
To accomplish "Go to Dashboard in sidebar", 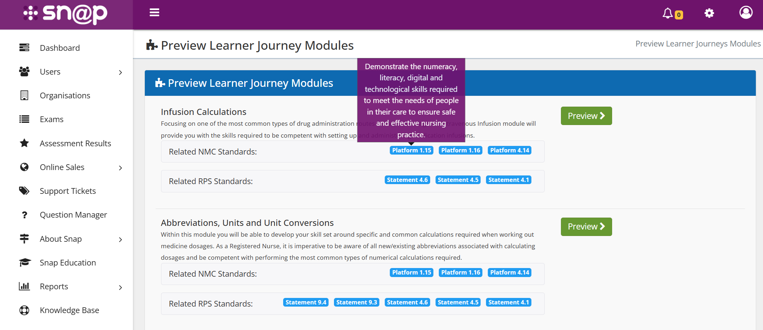I will 60,48.
